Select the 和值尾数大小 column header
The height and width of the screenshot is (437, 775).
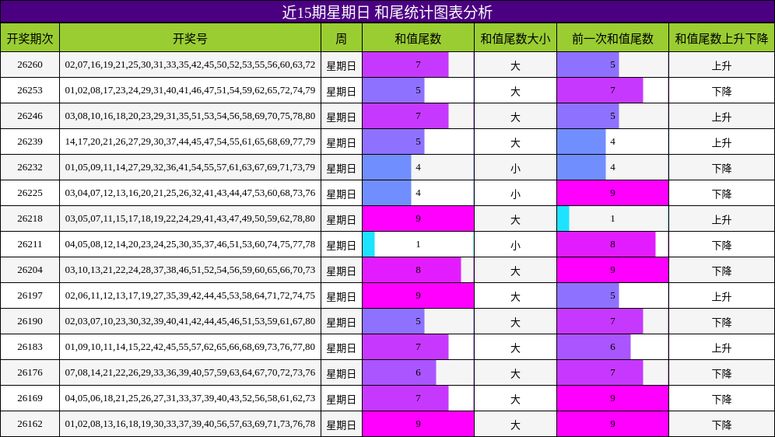coord(516,38)
